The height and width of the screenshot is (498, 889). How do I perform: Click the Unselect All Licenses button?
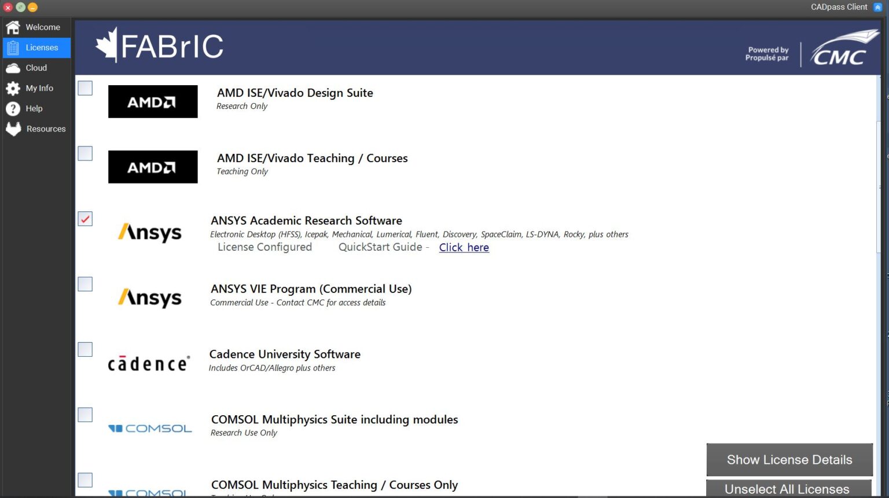[788, 489]
